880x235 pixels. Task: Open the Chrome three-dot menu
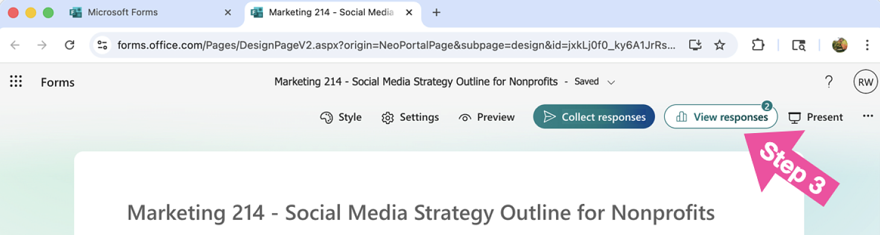click(867, 45)
